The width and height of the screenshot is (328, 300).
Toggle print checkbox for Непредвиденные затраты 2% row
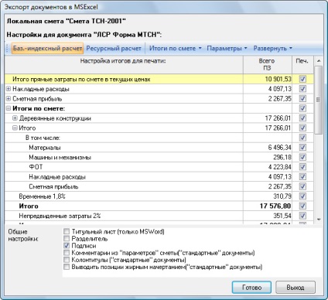302,216
